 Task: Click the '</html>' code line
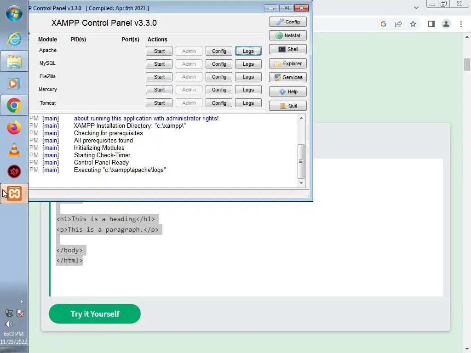[69, 260]
